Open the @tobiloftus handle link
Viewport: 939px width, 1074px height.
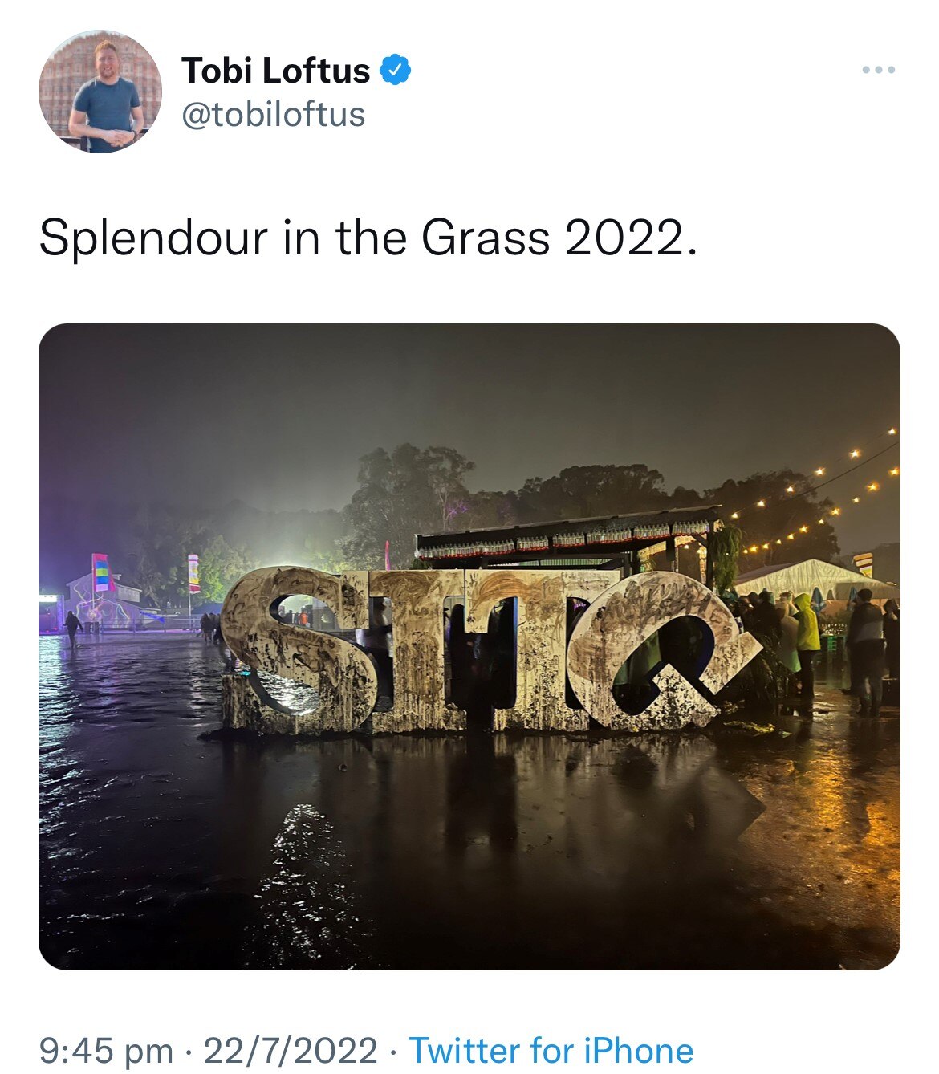(274, 115)
